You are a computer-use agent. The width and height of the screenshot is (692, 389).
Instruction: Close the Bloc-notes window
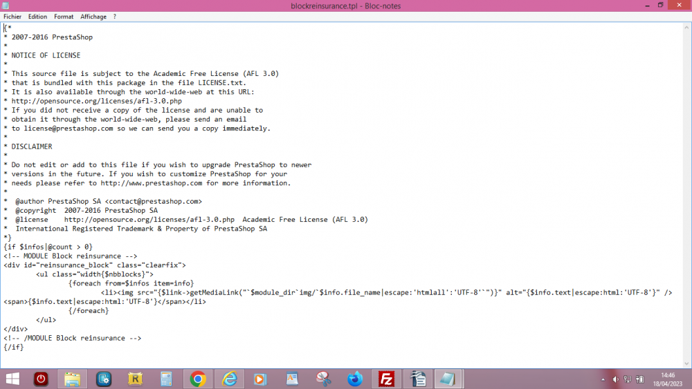680,5
